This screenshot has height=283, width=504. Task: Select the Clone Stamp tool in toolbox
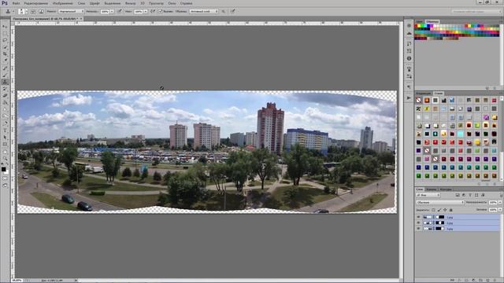coord(5,82)
